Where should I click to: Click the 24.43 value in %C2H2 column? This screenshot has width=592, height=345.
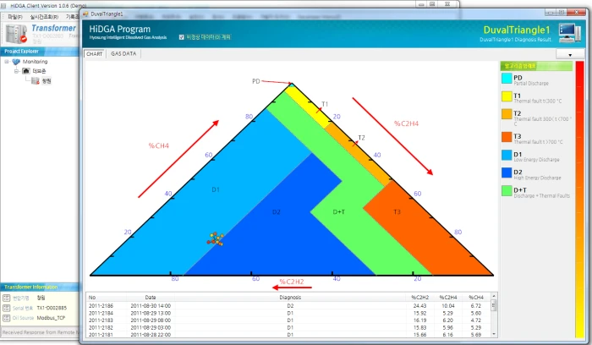click(x=419, y=306)
